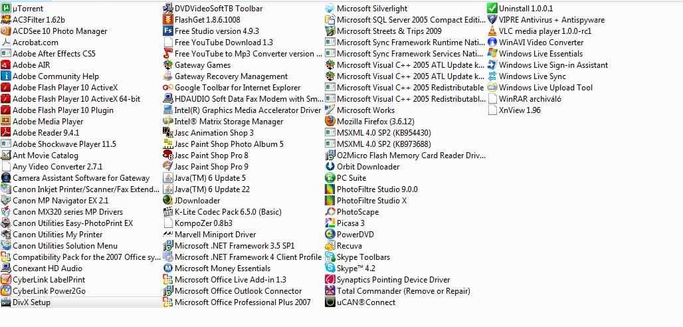
Task: Click "Camera Assistant Software for Gateway"
Action: pos(81,178)
